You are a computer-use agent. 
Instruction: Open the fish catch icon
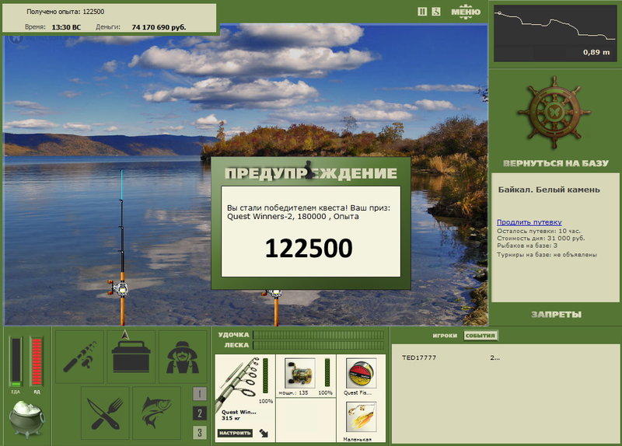(x=157, y=413)
